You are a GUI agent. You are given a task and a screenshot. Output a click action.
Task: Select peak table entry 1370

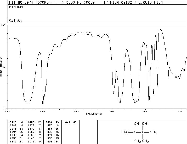(x=31, y=129)
